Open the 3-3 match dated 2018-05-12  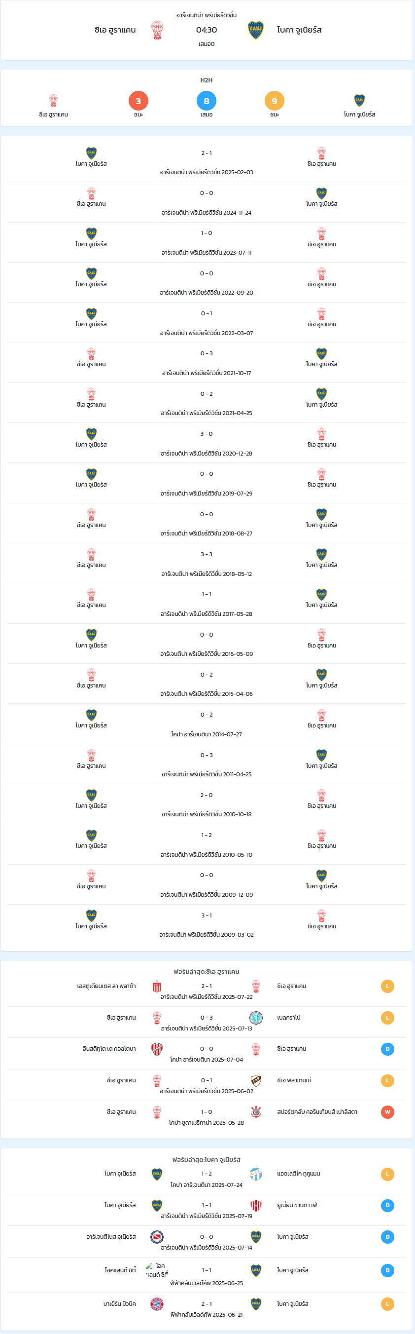207,564
